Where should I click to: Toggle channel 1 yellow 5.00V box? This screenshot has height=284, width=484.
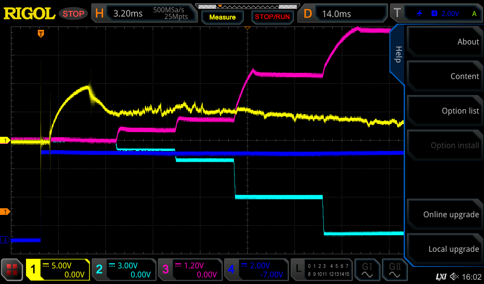pos(58,270)
